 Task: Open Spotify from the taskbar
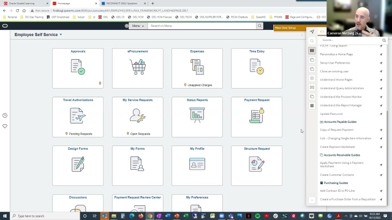point(257,216)
